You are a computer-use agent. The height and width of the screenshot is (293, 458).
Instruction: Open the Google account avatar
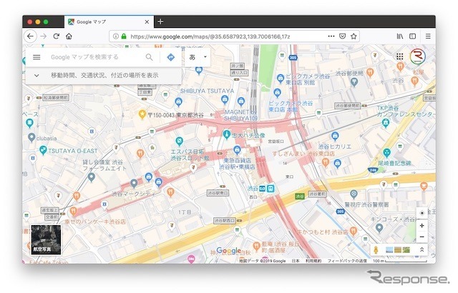click(417, 56)
